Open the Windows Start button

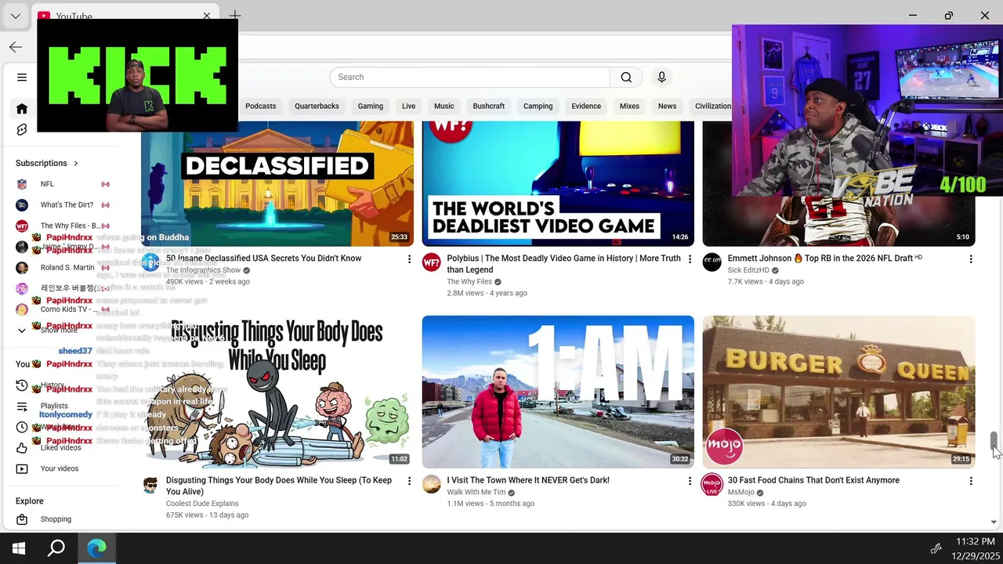click(19, 548)
